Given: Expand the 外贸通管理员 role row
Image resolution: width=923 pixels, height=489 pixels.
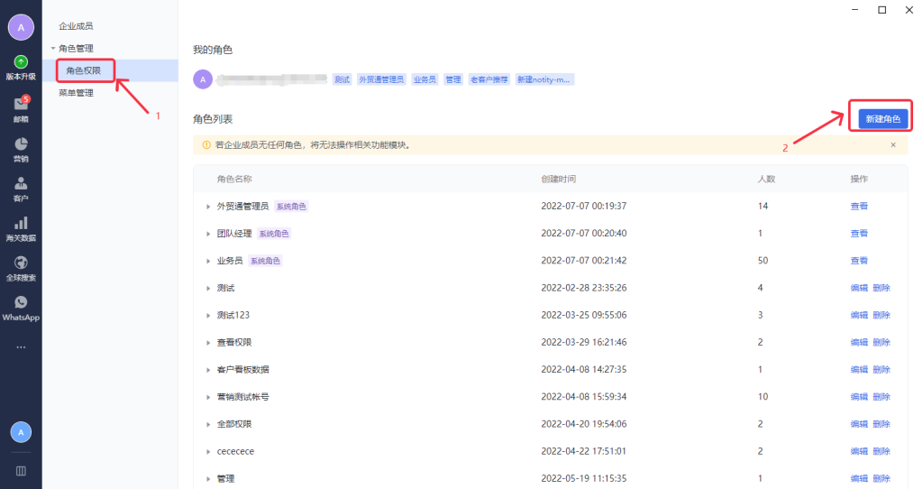Looking at the screenshot, I should pyautogui.click(x=208, y=207).
